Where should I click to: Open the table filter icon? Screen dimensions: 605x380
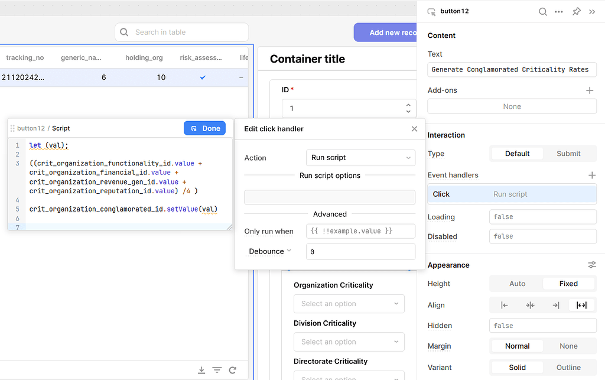tap(217, 370)
